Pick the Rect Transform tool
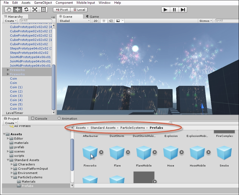239x195 pixels. (43, 9)
